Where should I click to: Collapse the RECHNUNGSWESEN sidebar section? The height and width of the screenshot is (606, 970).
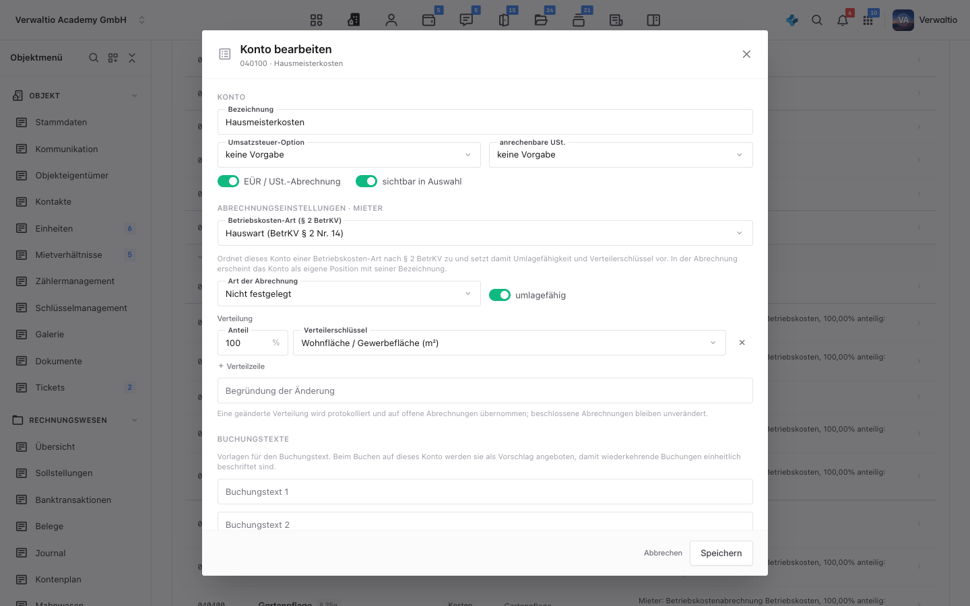(135, 420)
